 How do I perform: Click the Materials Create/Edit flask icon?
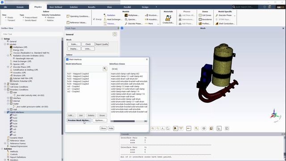tap(168, 18)
